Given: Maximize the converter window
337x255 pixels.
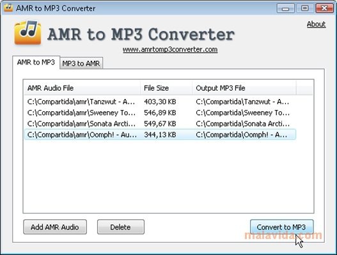Looking at the screenshot, I should (304, 8).
